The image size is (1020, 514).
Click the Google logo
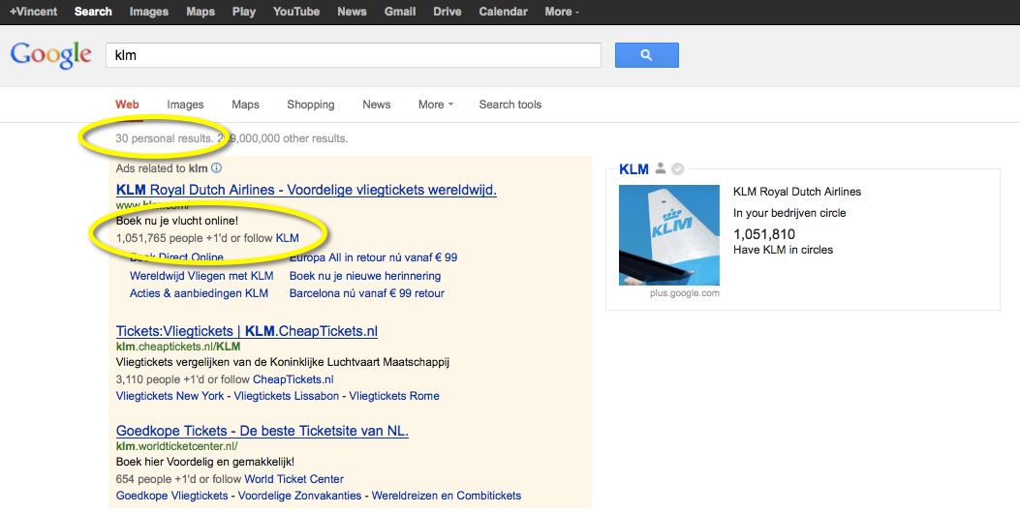coord(50,55)
